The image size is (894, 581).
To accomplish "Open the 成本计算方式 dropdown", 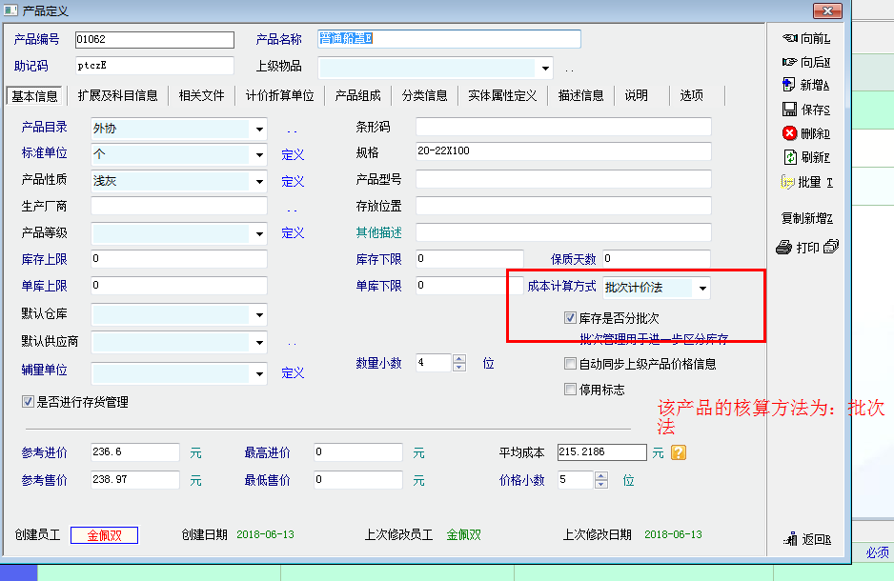I will [x=702, y=288].
